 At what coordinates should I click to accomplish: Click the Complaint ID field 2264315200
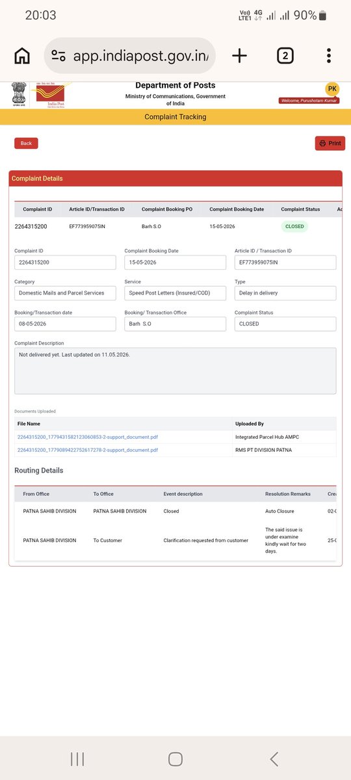point(65,263)
